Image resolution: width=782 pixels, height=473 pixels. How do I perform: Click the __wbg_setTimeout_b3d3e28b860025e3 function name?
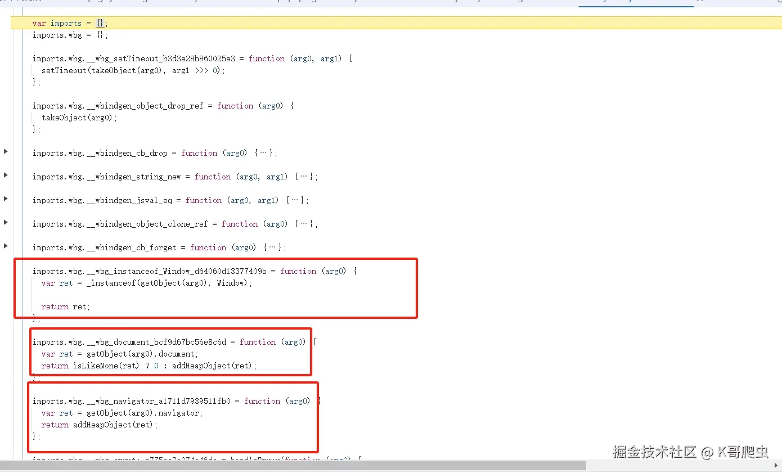161,58
